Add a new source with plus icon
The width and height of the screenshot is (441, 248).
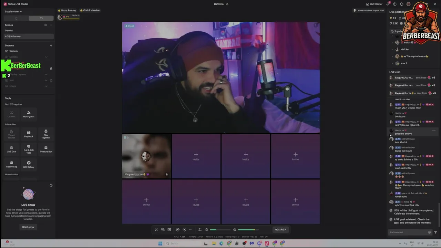51,45
